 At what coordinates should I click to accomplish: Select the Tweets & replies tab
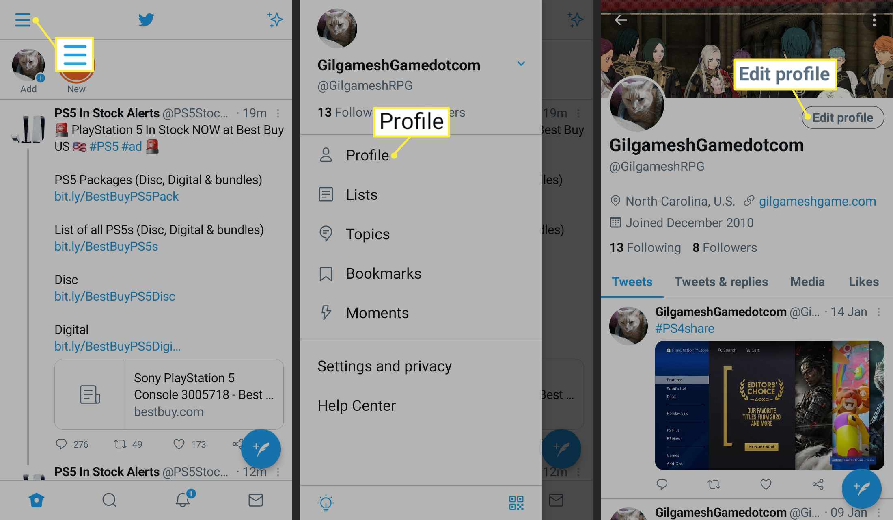721,282
